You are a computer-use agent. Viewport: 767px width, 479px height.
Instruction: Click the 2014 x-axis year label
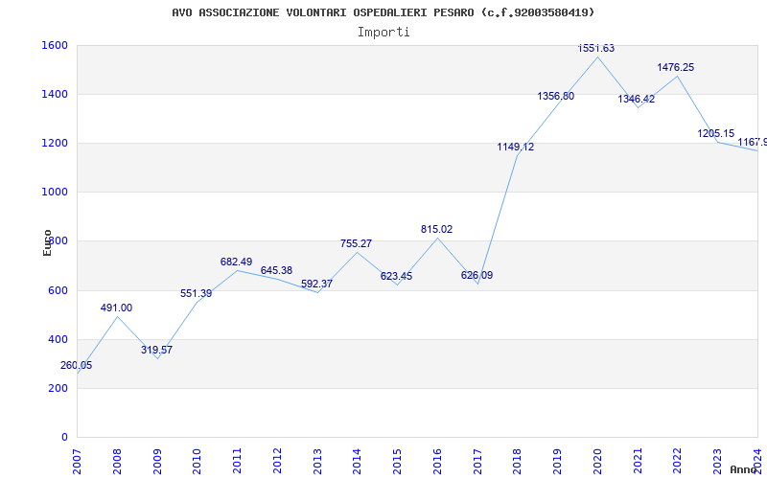coord(357,462)
